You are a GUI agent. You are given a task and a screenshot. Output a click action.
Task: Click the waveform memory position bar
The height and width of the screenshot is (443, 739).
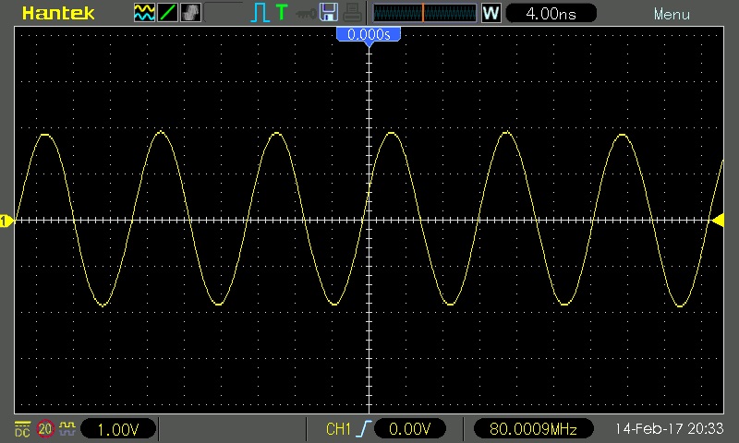[x=424, y=13]
